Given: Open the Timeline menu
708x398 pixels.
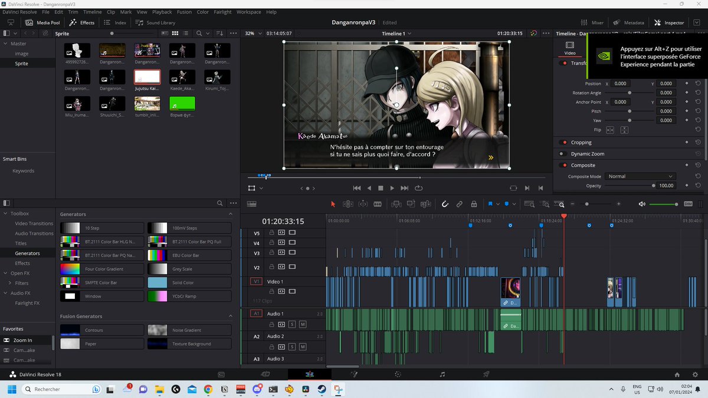Looking at the screenshot, I should [92, 12].
